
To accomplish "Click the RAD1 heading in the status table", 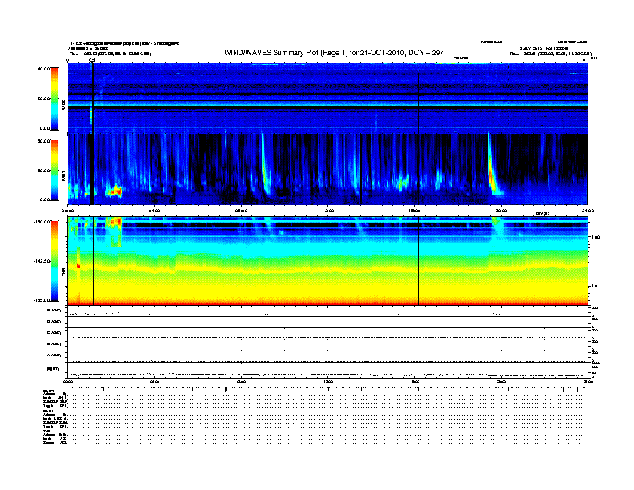I will pyautogui.click(x=49, y=411).
